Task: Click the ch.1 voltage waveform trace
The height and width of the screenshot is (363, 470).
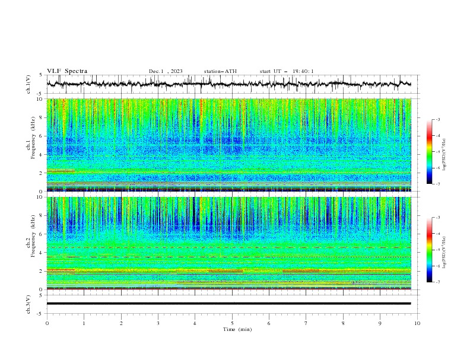Action: click(228, 84)
